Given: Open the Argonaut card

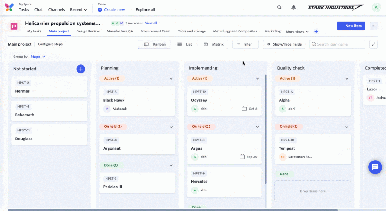Looking at the screenshot, I should click(137, 144).
